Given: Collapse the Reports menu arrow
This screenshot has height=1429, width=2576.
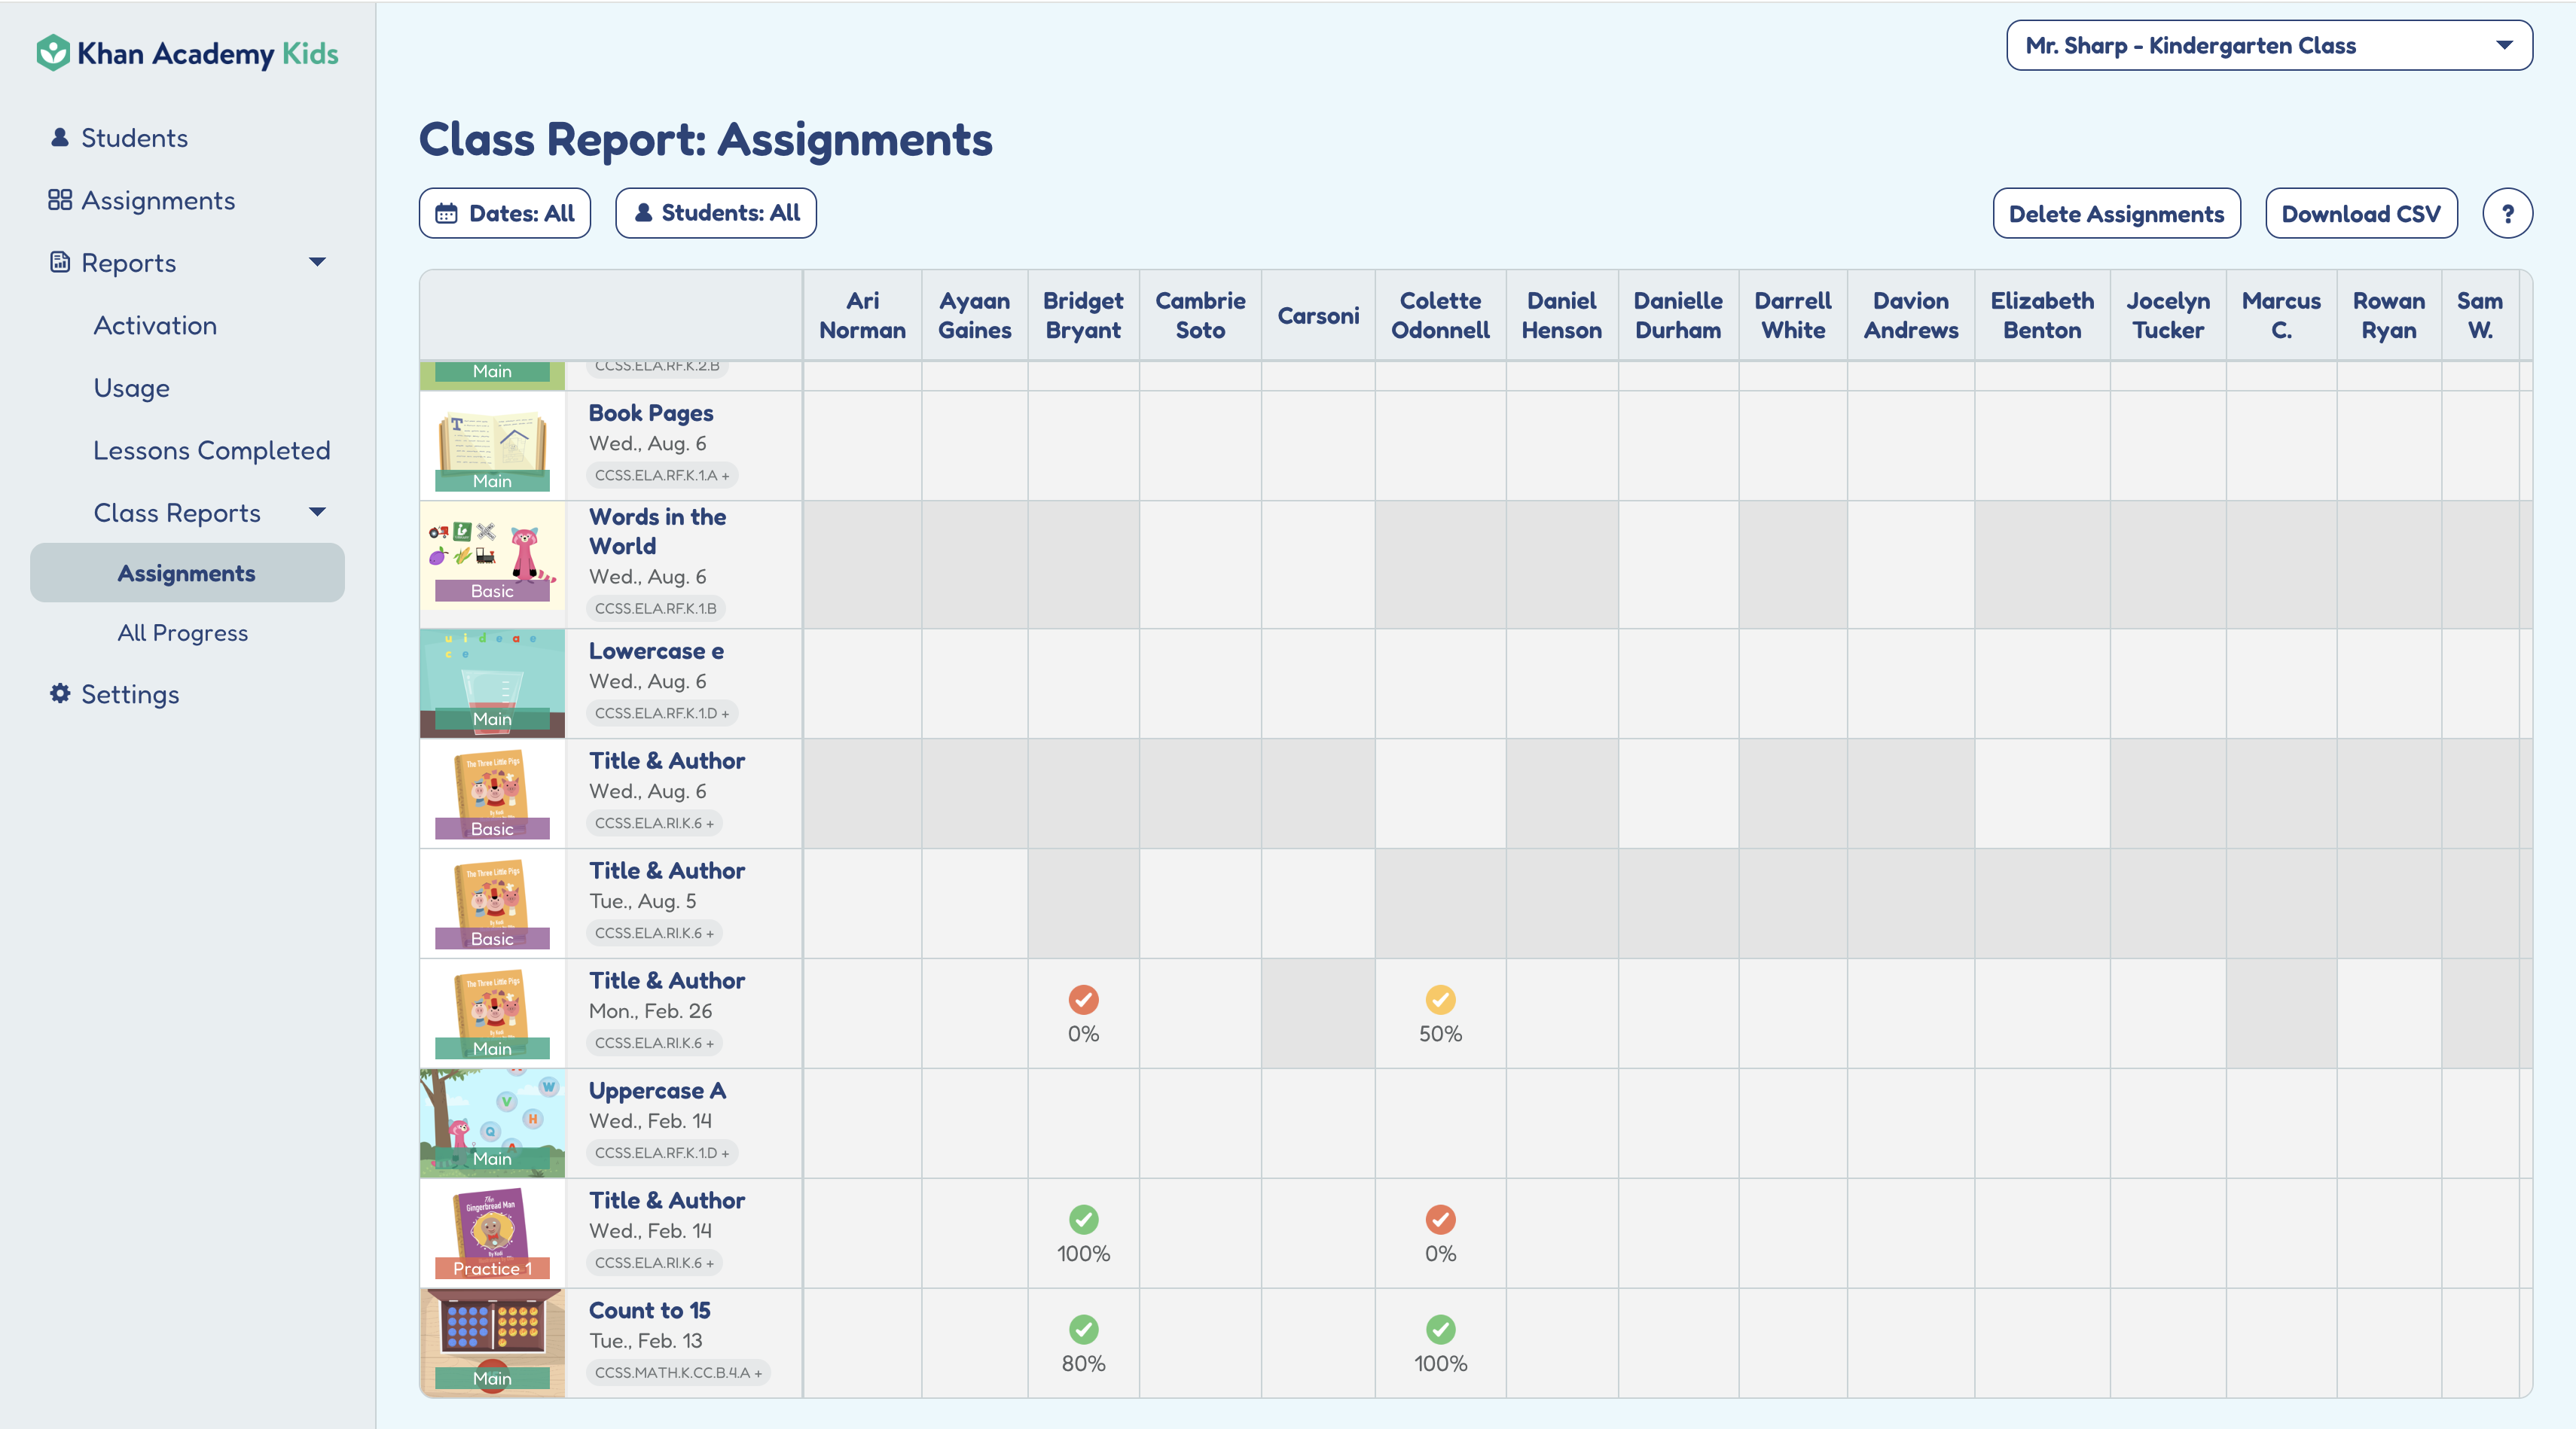Looking at the screenshot, I should [317, 263].
